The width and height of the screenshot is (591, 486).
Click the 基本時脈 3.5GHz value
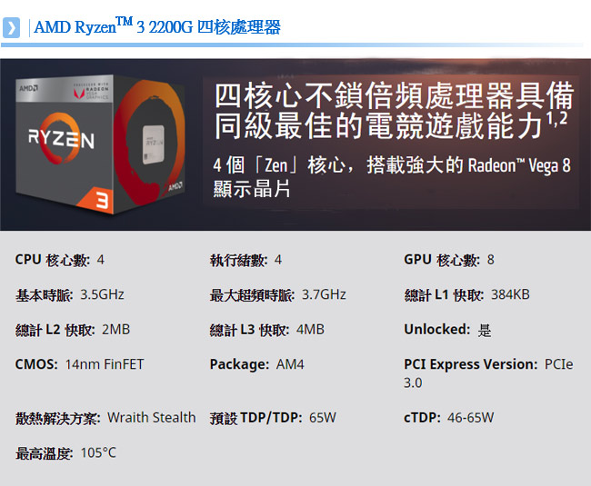(70, 294)
